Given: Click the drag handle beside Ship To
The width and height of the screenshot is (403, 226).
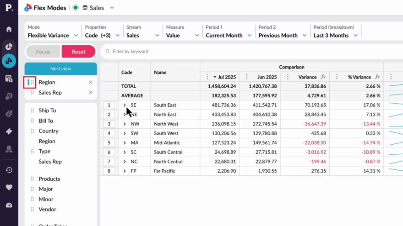Looking at the screenshot, I should click(x=33, y=110).
